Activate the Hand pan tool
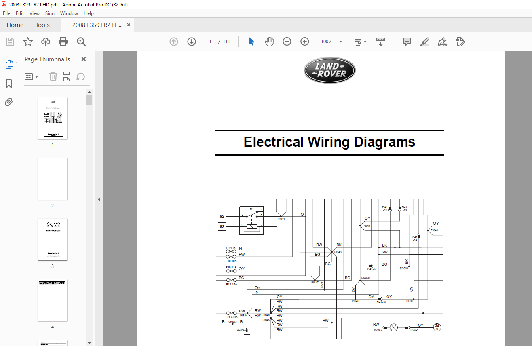Screen dimensions: 532x346 pos(269,42)
